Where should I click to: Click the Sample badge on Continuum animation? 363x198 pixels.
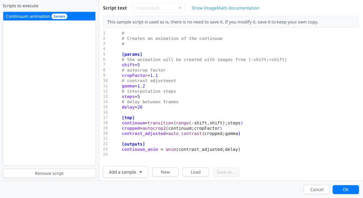(59, 16)
